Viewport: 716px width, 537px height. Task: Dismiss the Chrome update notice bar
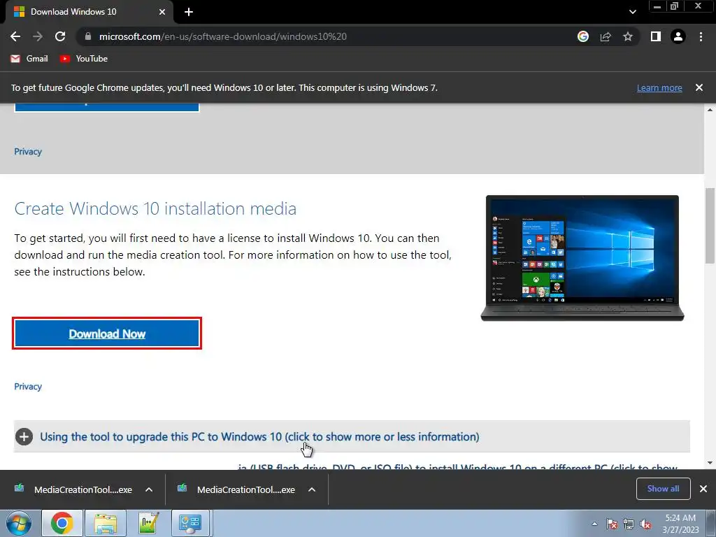tap(699, 87)
